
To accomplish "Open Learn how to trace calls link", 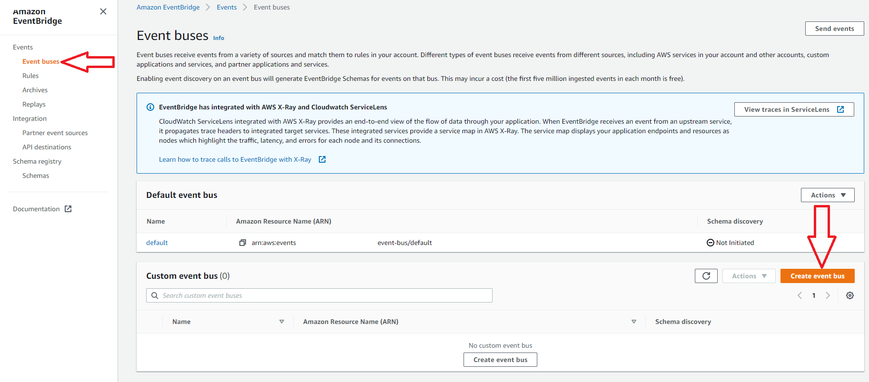I will pos(235,159).
